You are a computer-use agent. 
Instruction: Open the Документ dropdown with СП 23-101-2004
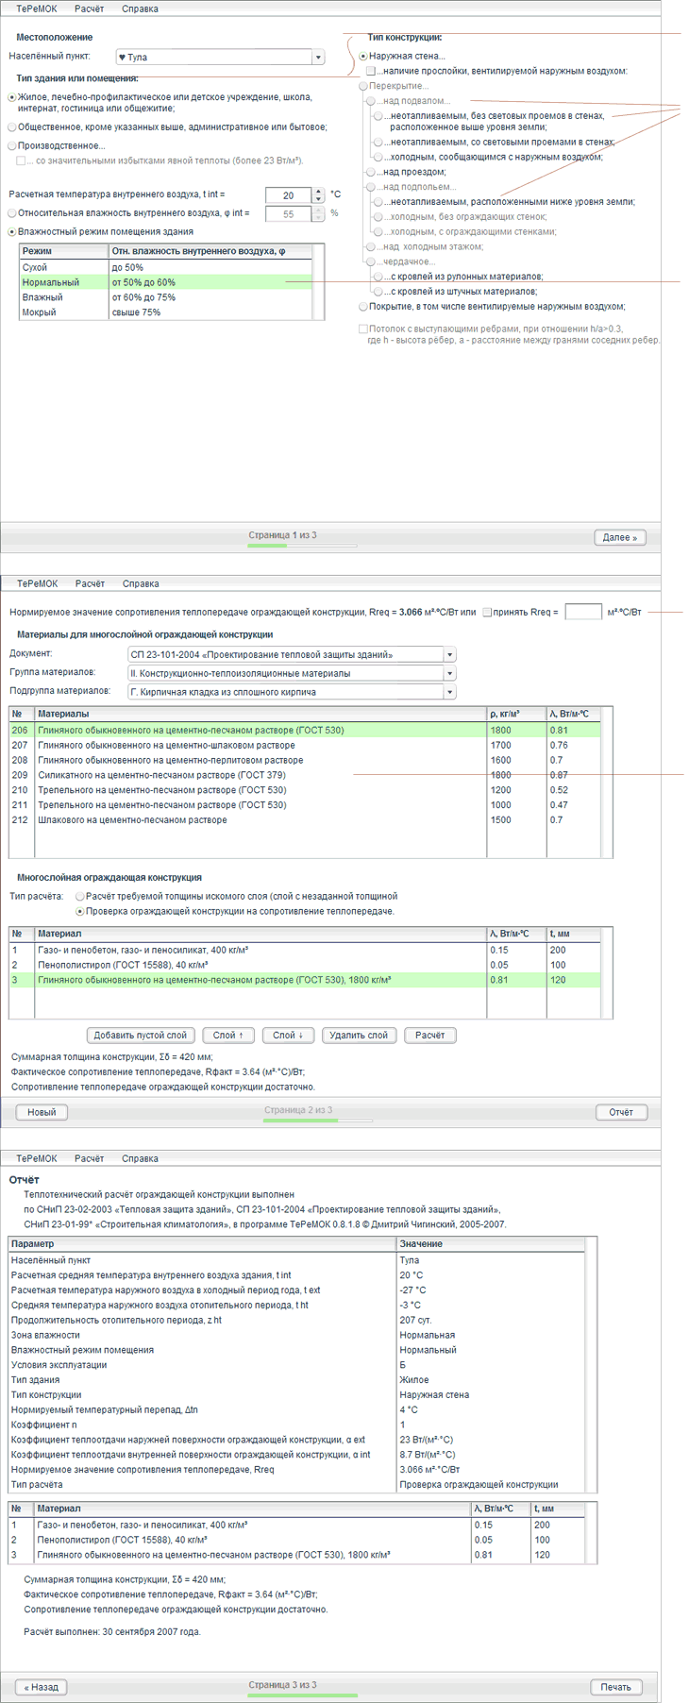pyautogui.click(x=449, y=654)
